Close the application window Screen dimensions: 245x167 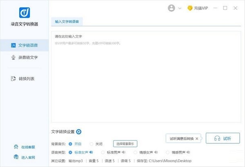pyautogui.click(x=235, y=8)
